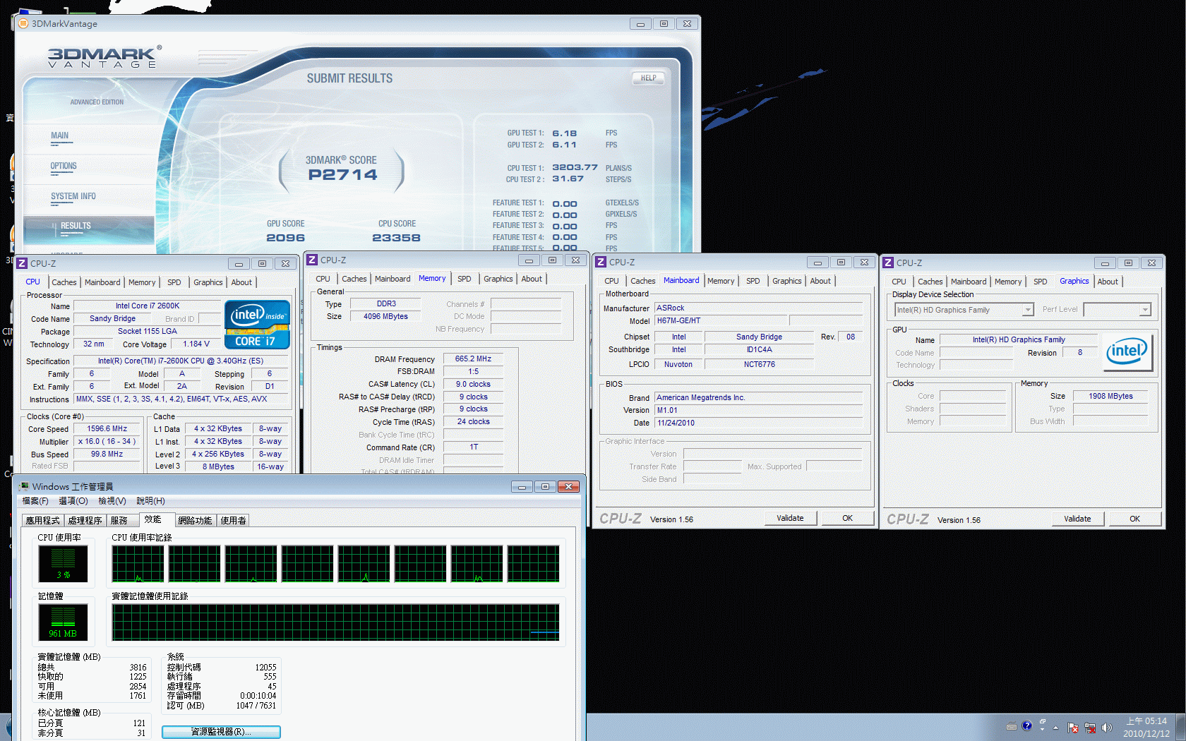Click the memory gauge showing 961 MB

pos(63,622)
